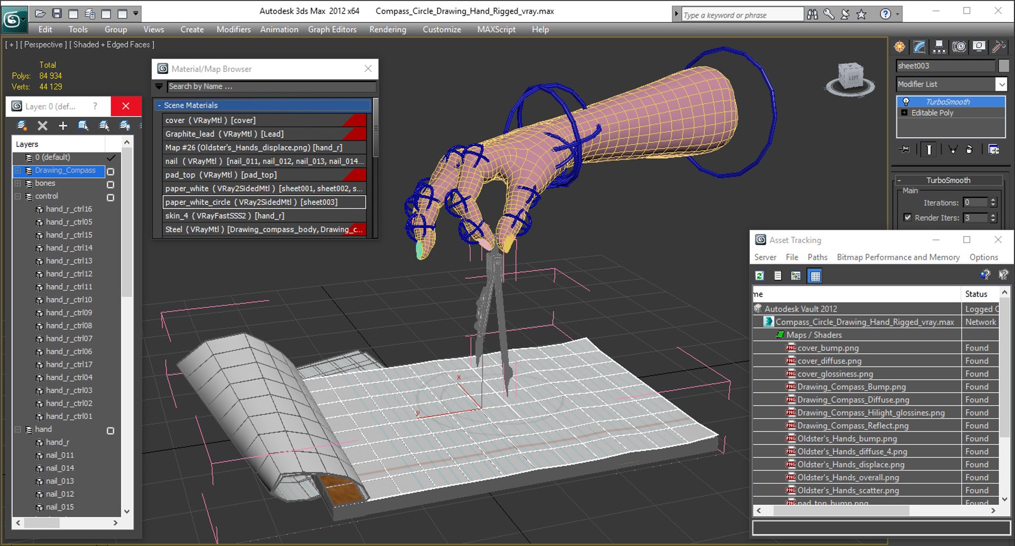1015x546 pixels.
Task: Expand the bones layer
Action: [x=17, y=183]
